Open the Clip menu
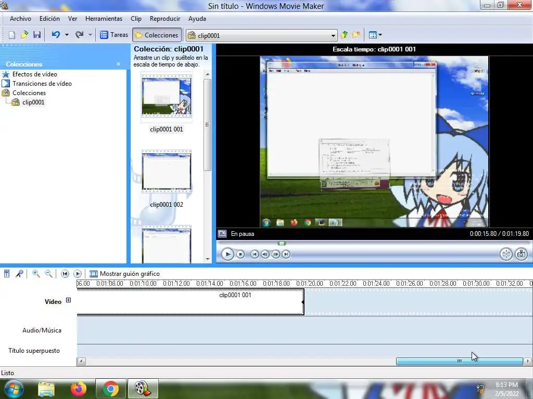The image size is (533, 399). (x=136, y=19)
